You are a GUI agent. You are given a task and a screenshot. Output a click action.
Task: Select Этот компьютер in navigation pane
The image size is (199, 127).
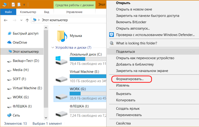pyautogui.click(x=22, y=52)
